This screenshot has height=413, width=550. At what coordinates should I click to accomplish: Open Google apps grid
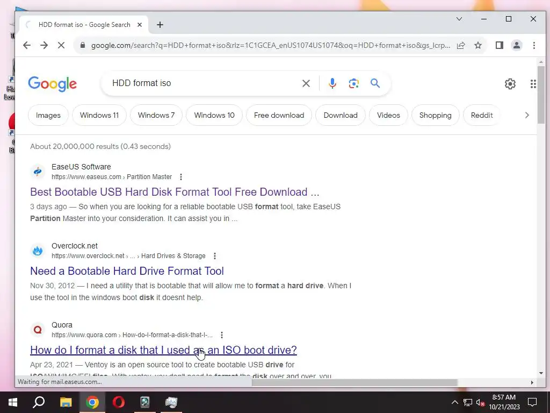(533, 84)
